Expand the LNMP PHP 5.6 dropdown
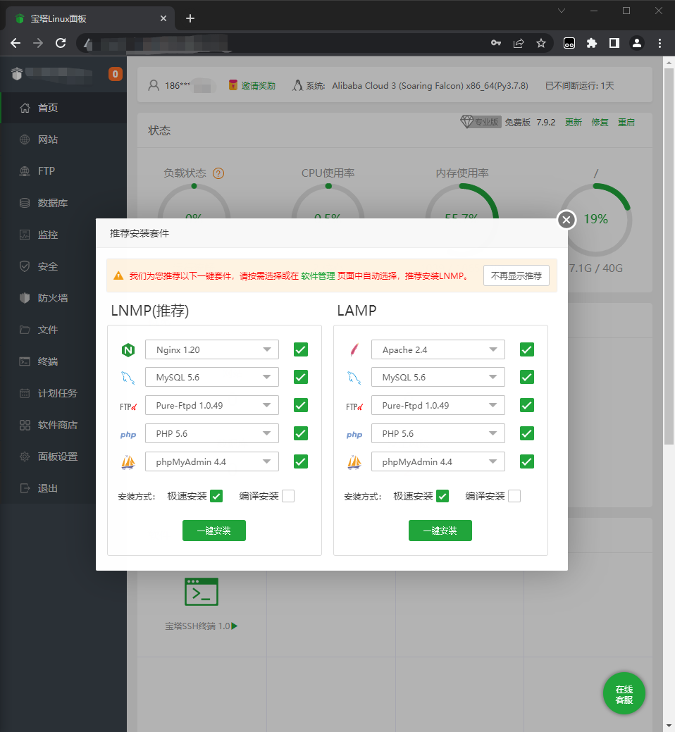 212,434
